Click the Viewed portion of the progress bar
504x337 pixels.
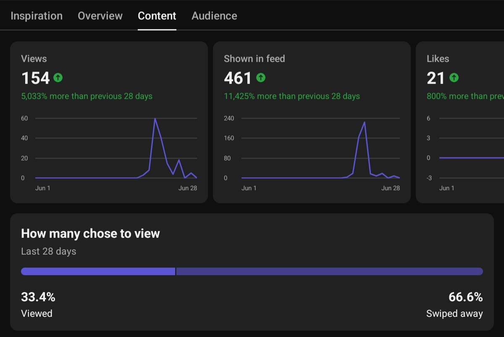click(x=98, y=271)
